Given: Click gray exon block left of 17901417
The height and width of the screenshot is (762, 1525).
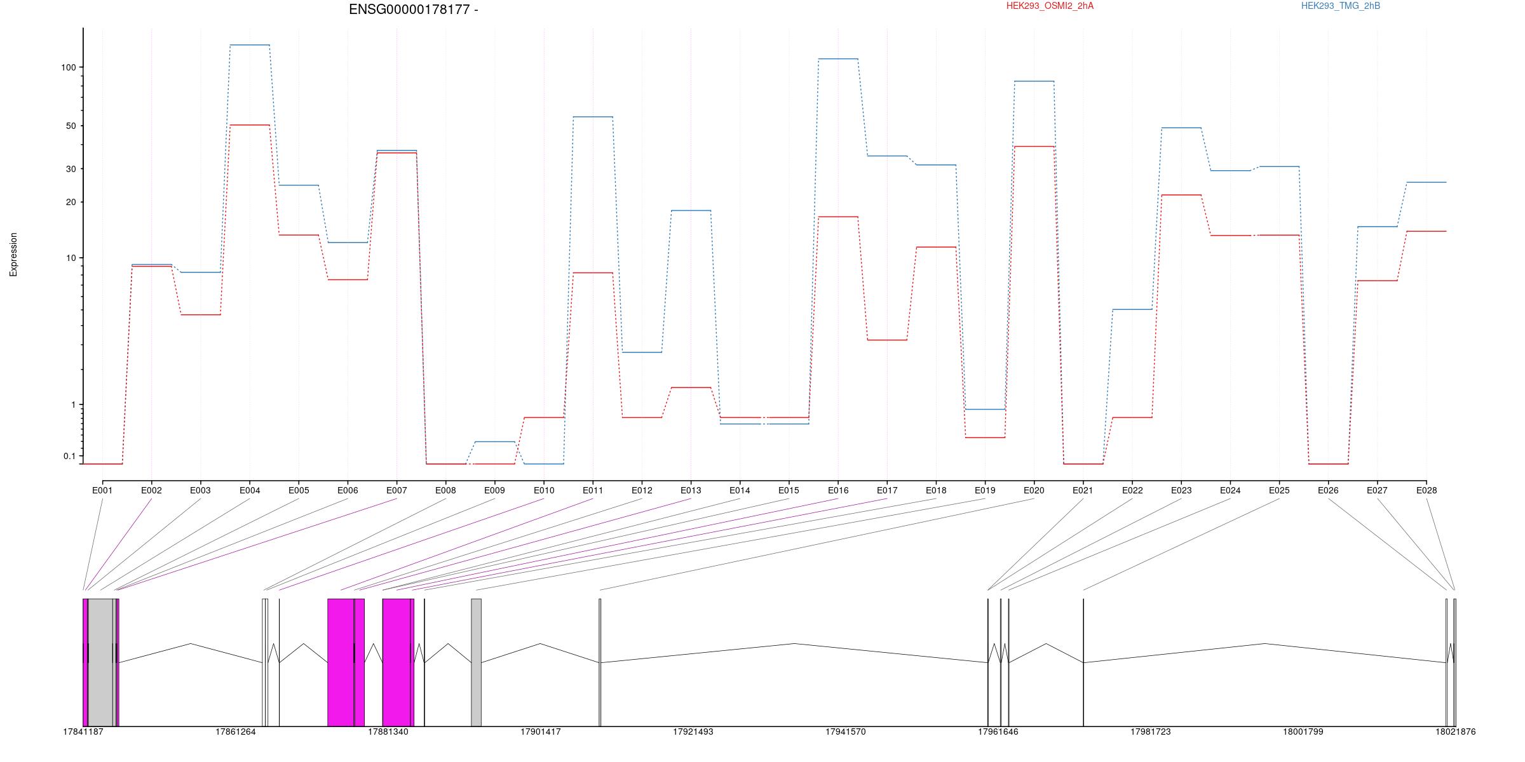Looking at the screenshot, I should pyautogui.click(x=476, y=662).
